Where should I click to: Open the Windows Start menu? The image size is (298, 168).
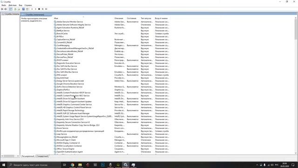(4, 165)
